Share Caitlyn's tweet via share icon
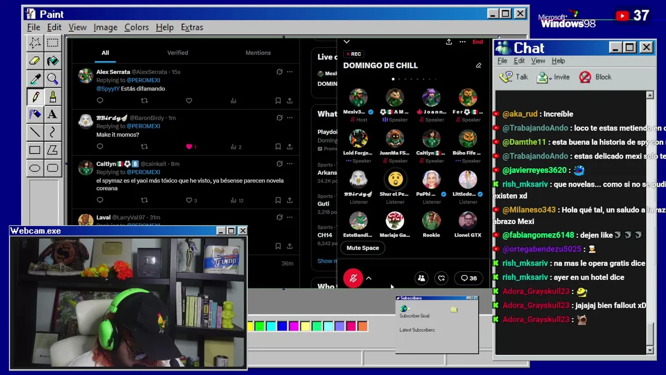The image size is (666, 375). (x=289, y=200)
